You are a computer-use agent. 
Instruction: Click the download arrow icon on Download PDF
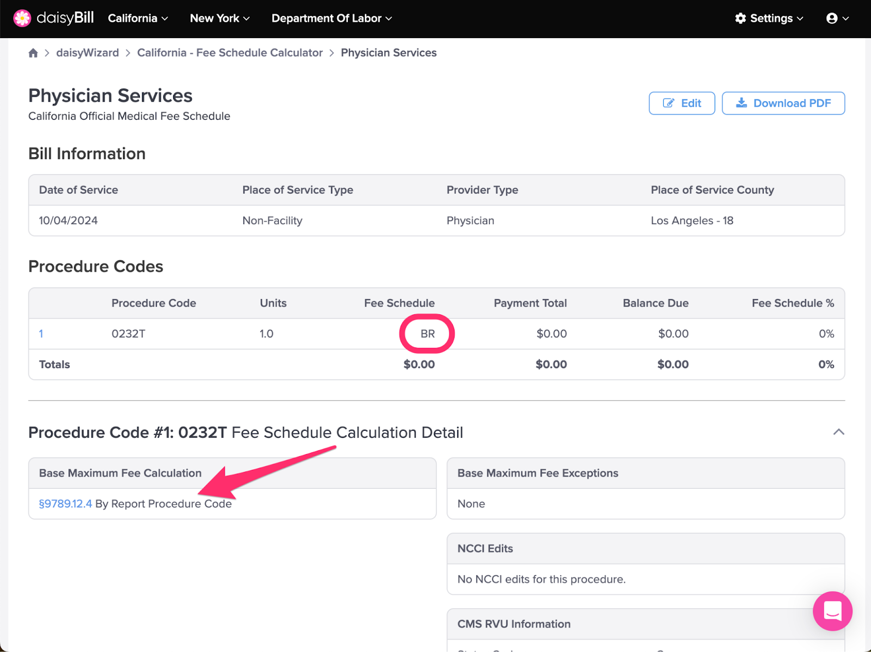click(x=741, y=103)
